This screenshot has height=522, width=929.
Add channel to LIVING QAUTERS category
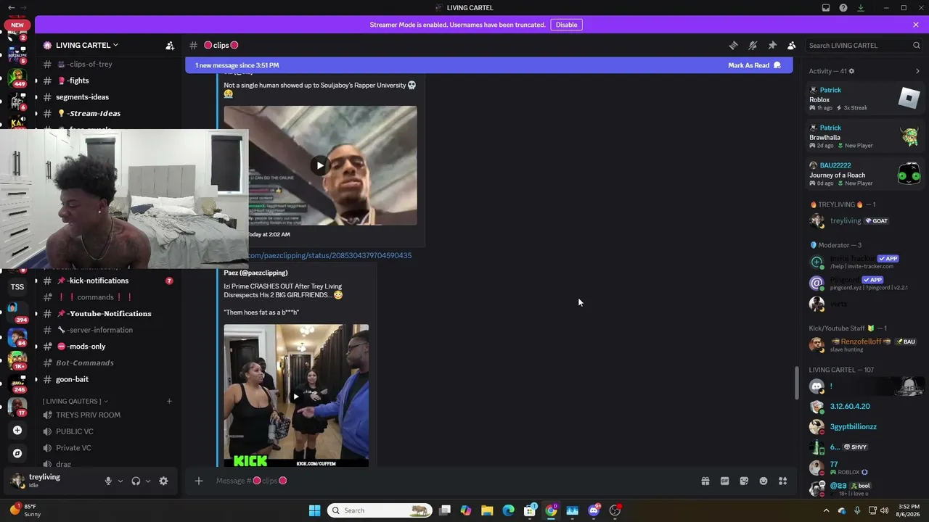tap(169, 401)
